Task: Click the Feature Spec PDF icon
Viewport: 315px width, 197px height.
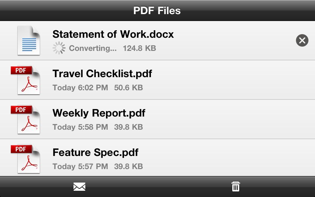Action: (26, 159)
